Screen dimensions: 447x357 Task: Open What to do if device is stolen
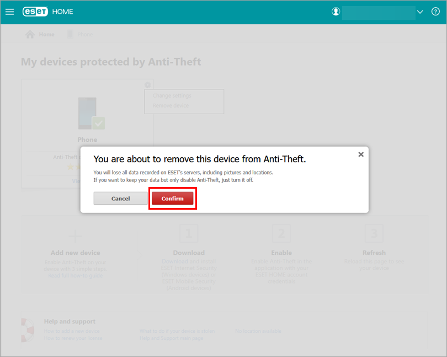(x=177, y=331)
